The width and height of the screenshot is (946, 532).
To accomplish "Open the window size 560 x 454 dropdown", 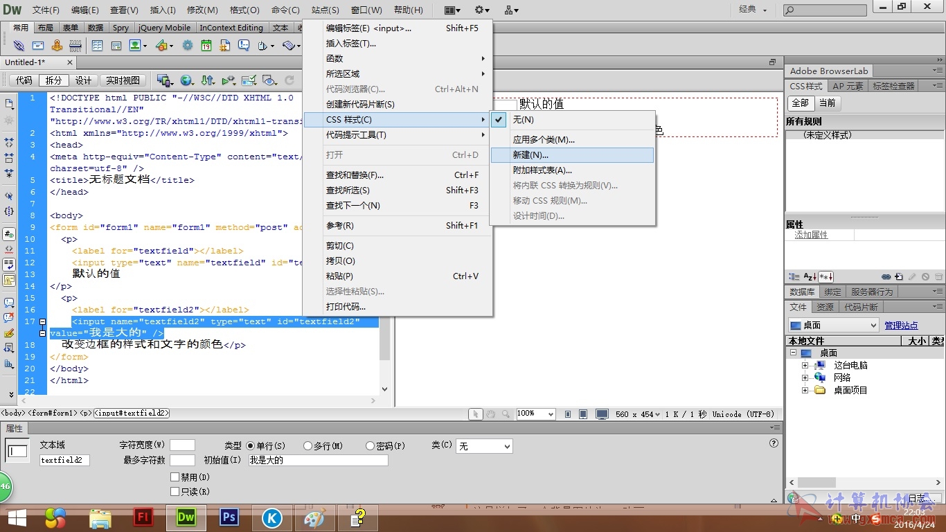I will (x=639, y=414).
